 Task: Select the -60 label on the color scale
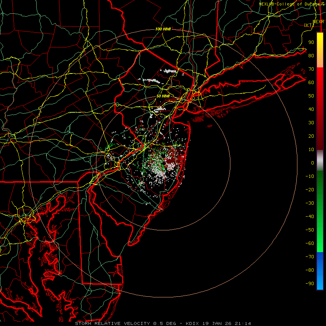point(310,243)
